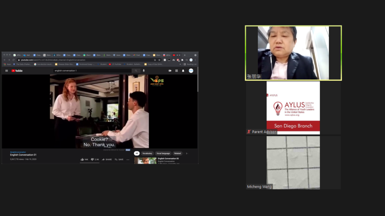The image size is (385, 216).
Task: Go forward with the browser forward arrow
Action: [x=9, y=60]
